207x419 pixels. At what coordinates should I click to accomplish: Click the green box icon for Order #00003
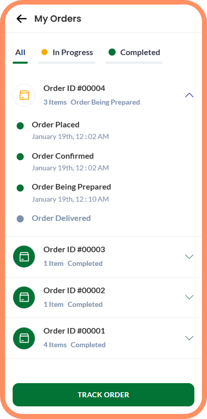[x=24, y=257]
